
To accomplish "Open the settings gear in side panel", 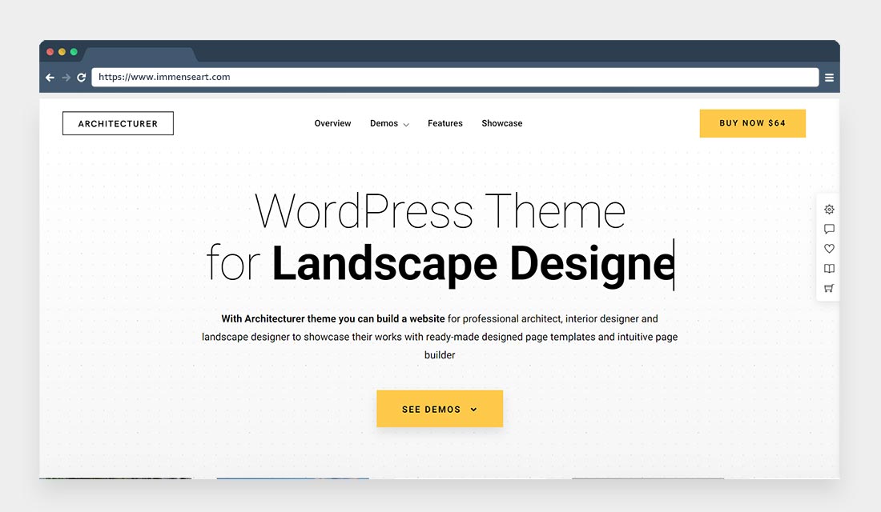I will click(829, 210).
